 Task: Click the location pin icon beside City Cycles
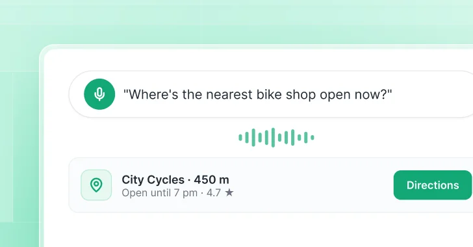[x=96, y=185]
